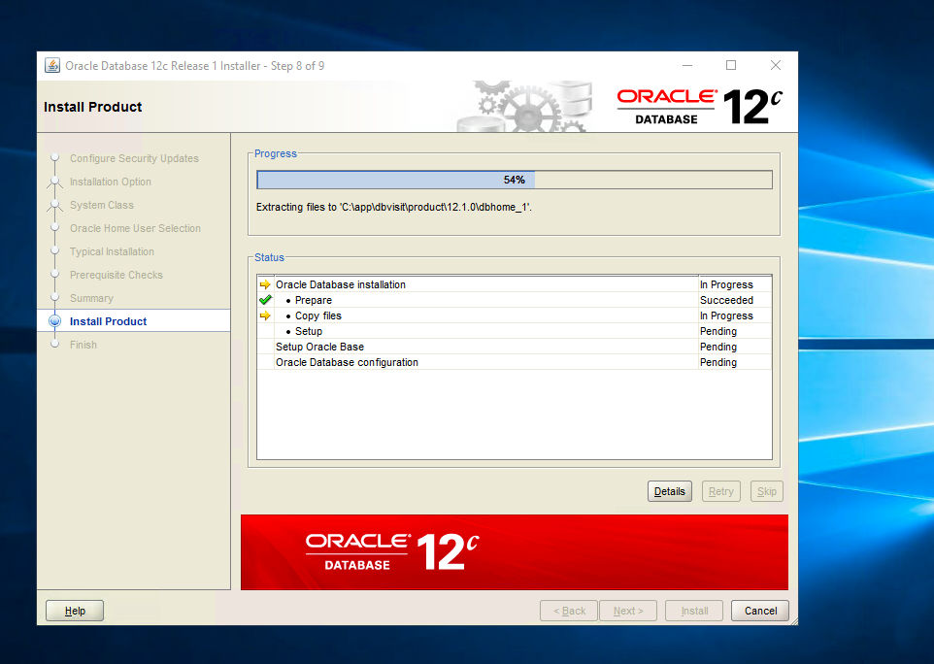The height and width of the screenshot is (664, 934).
Task: Select the Finish step
Action: [83, 345]
